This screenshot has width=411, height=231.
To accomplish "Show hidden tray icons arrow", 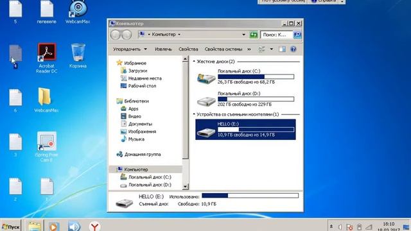I will point(331,227).
